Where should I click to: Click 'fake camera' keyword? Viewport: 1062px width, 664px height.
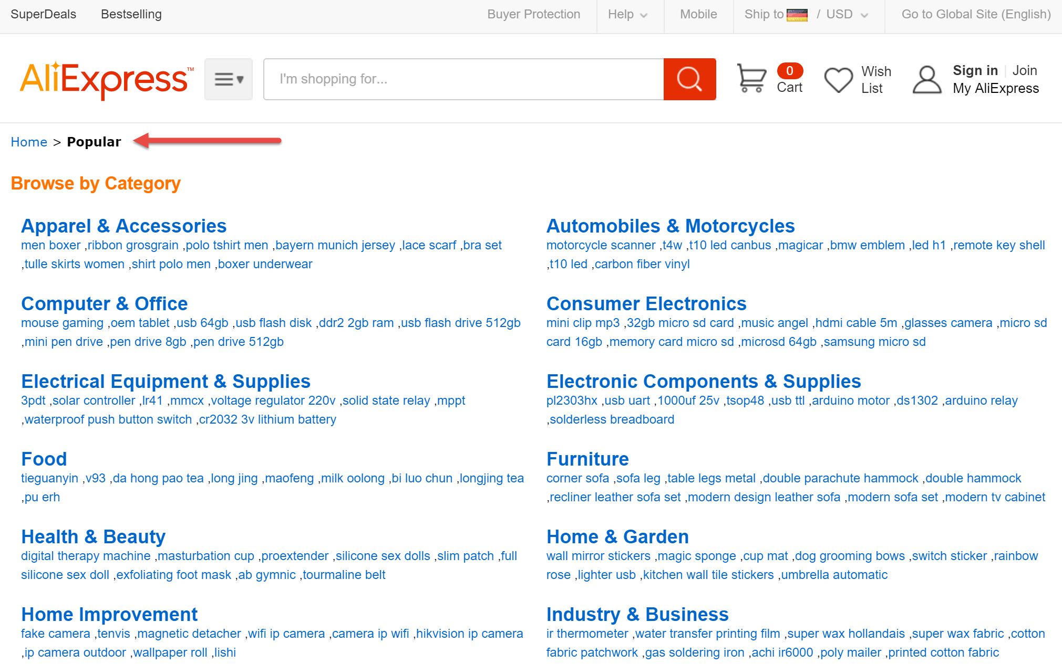[56, 634]
